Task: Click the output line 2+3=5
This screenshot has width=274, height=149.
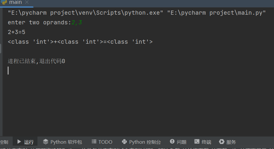Action: [17, 32]
